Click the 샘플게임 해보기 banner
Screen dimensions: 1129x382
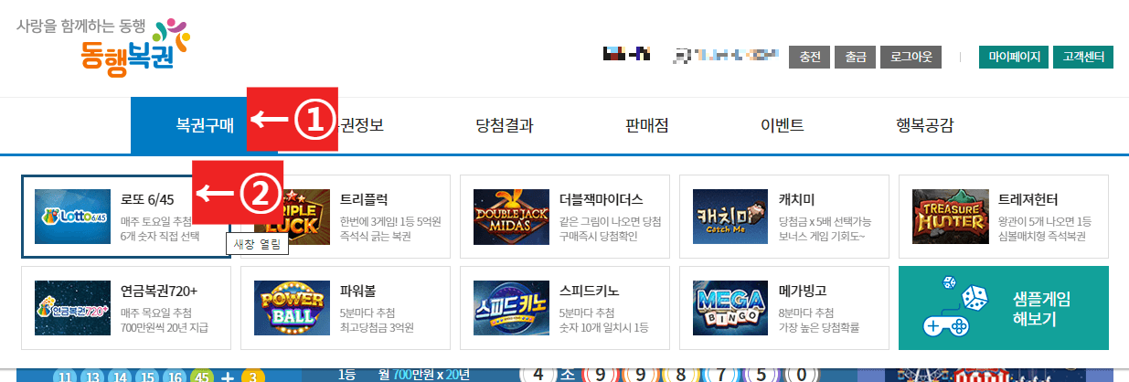coord(1004,308)
